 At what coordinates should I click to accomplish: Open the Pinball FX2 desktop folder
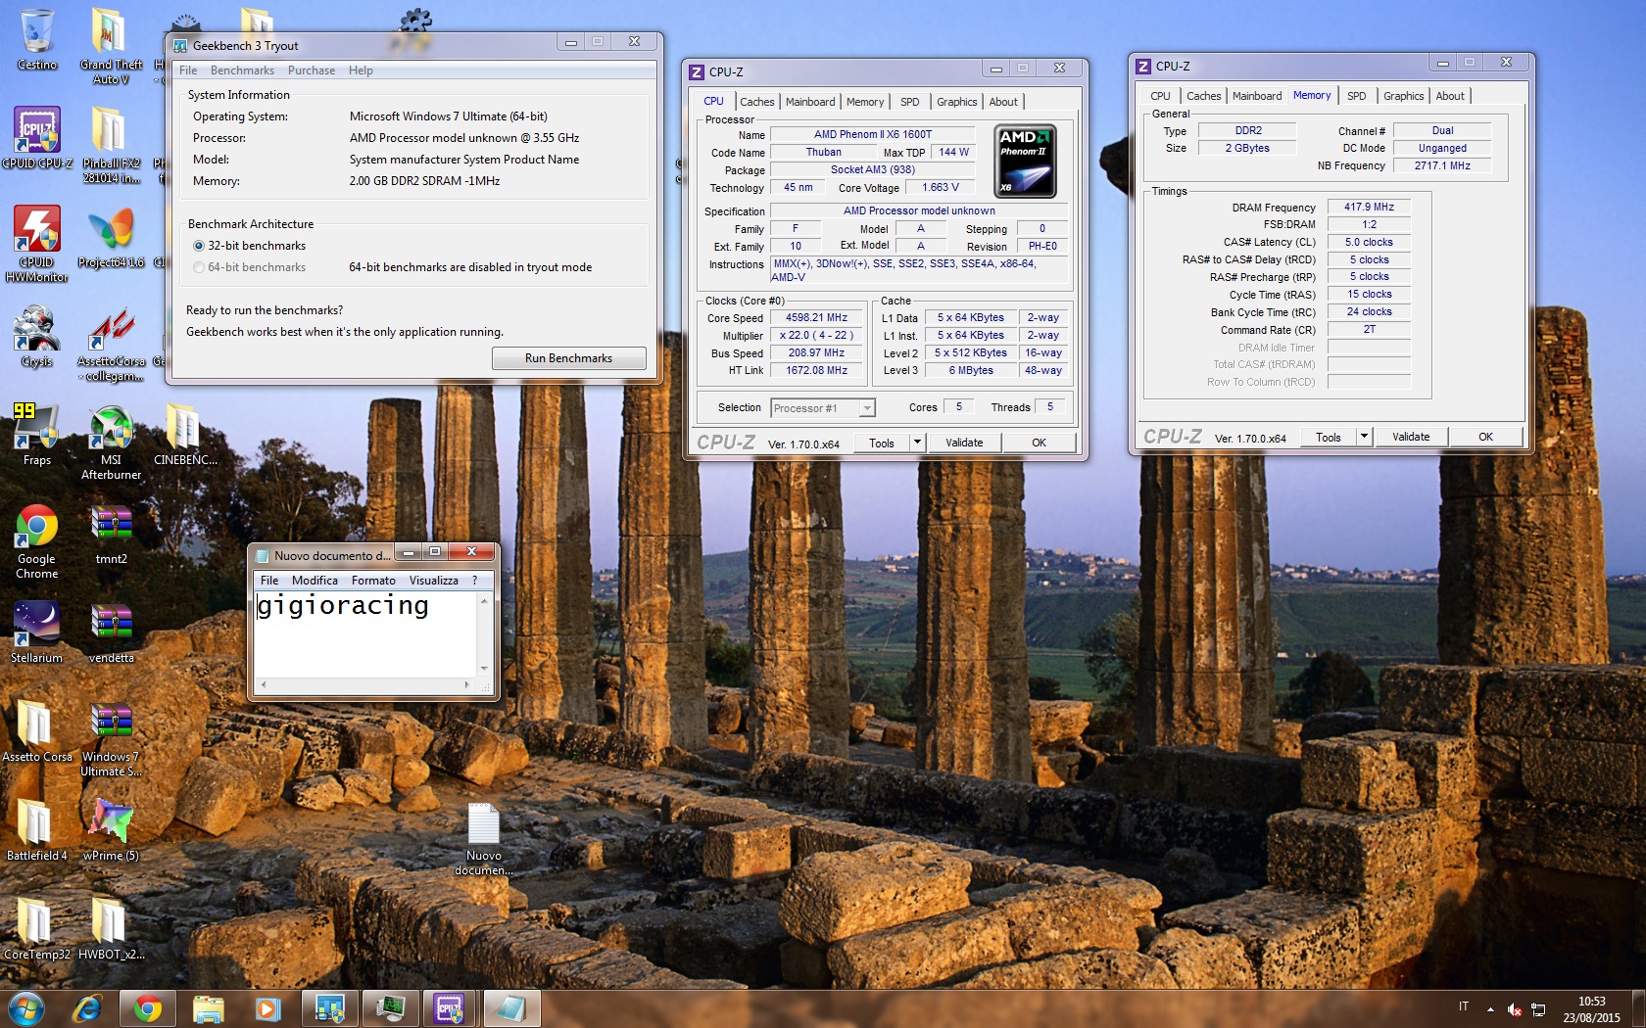(x=111, y=144)
